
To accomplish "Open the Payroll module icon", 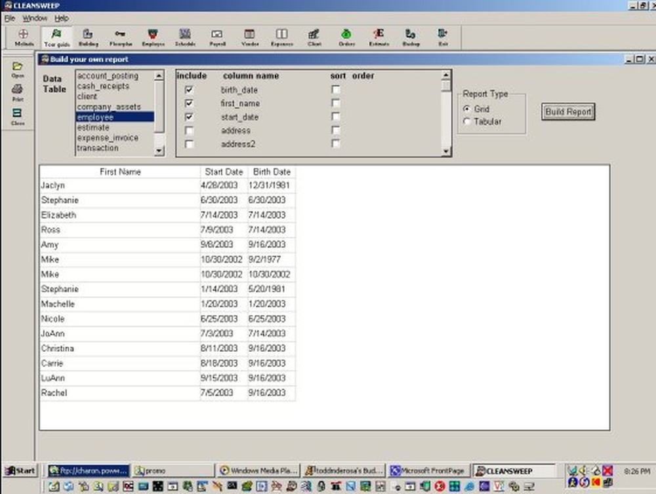I will point(217,36).
